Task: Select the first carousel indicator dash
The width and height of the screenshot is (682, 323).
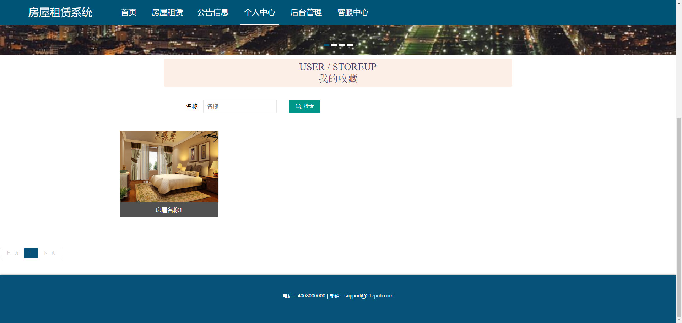Action: point(326,45)
